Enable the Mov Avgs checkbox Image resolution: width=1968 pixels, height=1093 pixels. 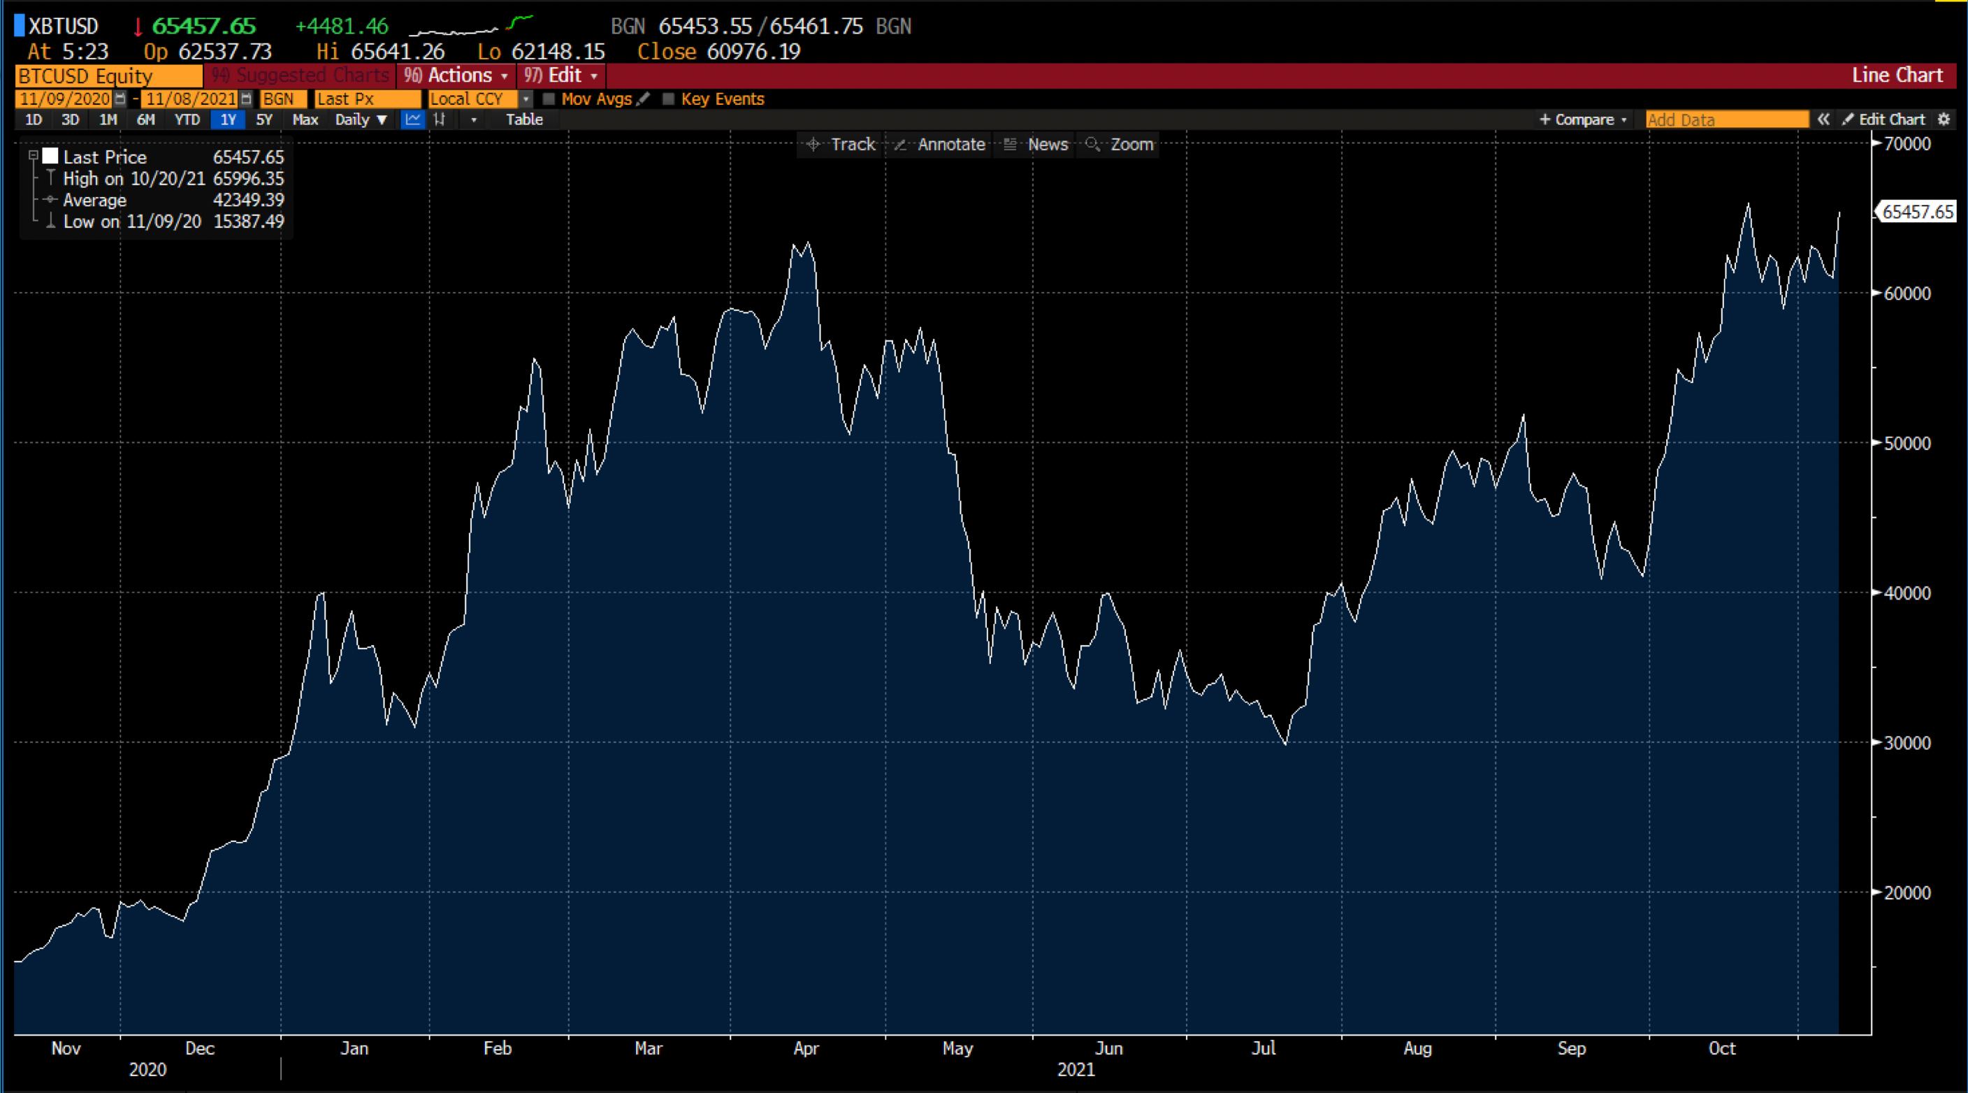(549, 99)
